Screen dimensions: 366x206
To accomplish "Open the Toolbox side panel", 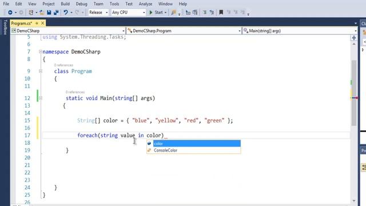I will point(5,27).
